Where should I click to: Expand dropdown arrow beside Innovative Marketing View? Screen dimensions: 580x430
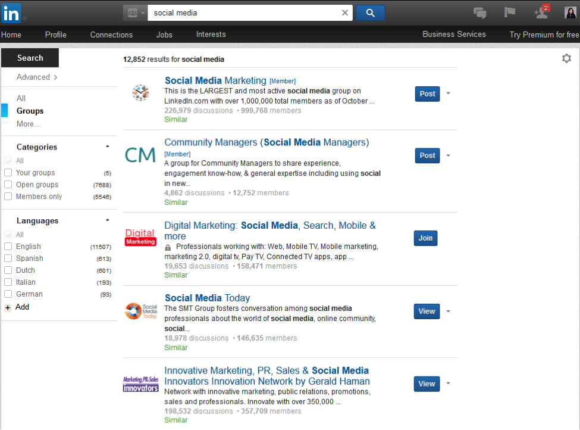(x=448, y=384)
